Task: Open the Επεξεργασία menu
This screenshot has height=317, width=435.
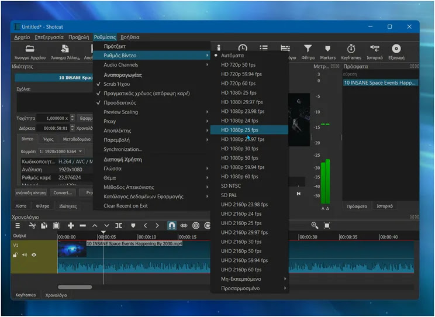Action: click(x=49, y=37)
